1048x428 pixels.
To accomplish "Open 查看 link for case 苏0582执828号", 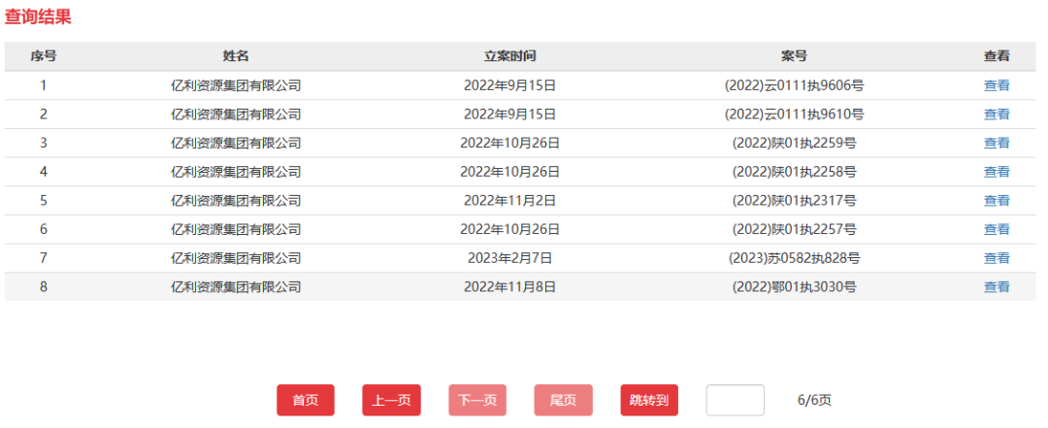I will tap(996, 258).
